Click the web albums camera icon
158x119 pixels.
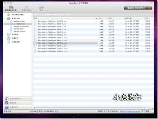click(x=6, y=103)
